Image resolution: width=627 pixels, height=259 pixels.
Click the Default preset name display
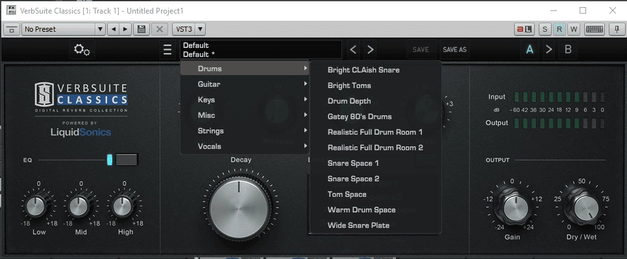[261, 50]
